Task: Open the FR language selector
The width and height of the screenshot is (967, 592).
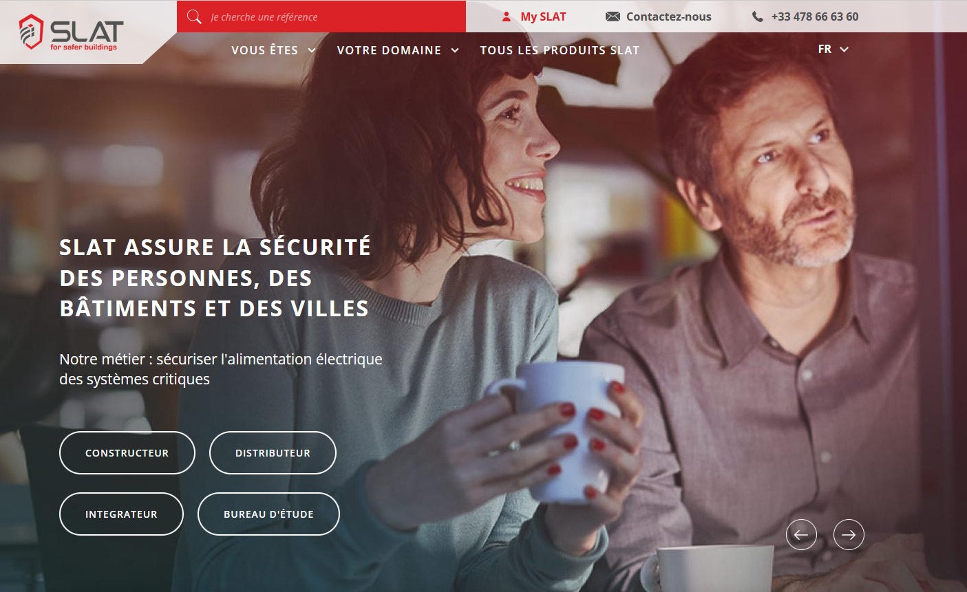Action: pyautogui.click(x=833, y=50)
